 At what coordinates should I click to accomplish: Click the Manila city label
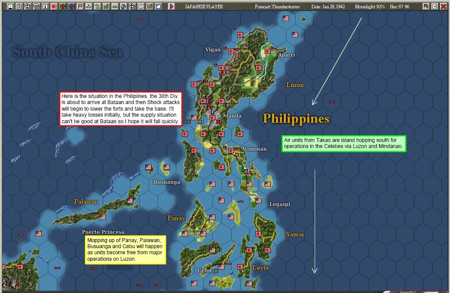pos(232,116)
